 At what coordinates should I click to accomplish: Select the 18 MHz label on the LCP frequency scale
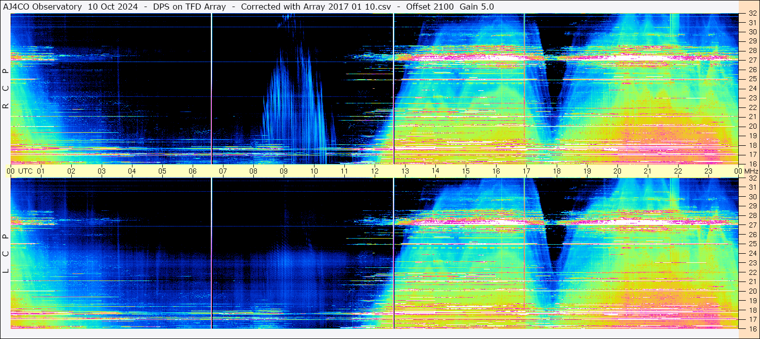[x=752, y=310]
